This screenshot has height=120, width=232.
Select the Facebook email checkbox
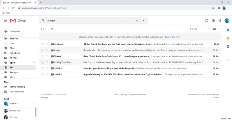tap(43, 44)
